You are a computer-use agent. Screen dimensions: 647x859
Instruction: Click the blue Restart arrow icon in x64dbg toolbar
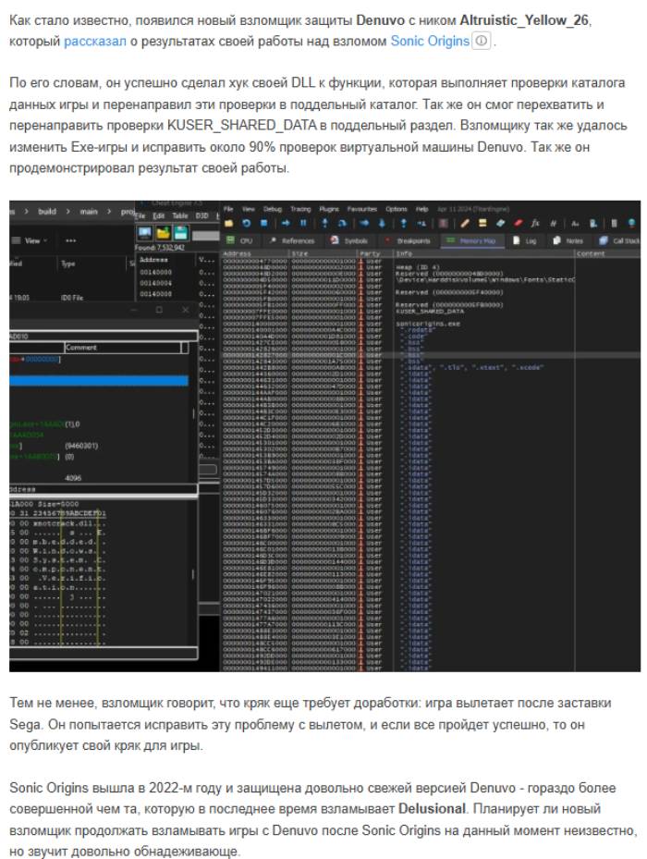coord(246,224)
